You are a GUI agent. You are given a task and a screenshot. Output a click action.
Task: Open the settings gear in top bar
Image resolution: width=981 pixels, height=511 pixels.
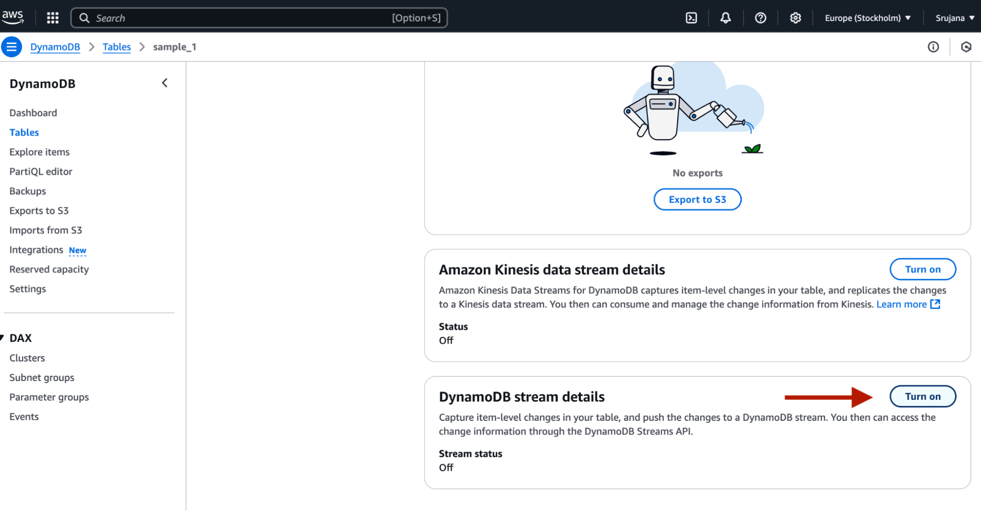pyautogui.click(x=795, y=18)
